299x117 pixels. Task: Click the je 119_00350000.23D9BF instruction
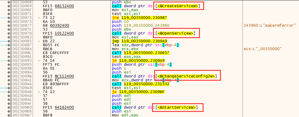[x=138, y=92]
